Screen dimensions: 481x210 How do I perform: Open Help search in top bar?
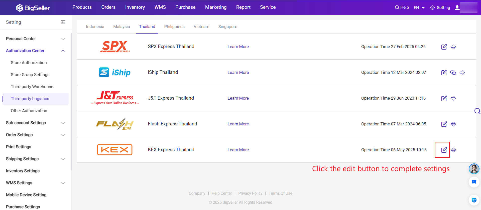[402, 8]
